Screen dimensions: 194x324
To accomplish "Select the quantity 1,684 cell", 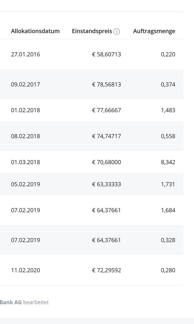I will pyautogui.click(x=168, y=210).
